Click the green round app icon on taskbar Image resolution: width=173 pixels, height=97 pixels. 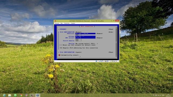pyautogui.click(x=15, y=95)
